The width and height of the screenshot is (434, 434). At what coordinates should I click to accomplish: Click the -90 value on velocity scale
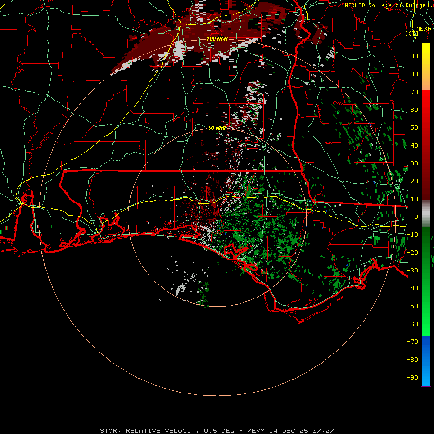pos(412,378)
